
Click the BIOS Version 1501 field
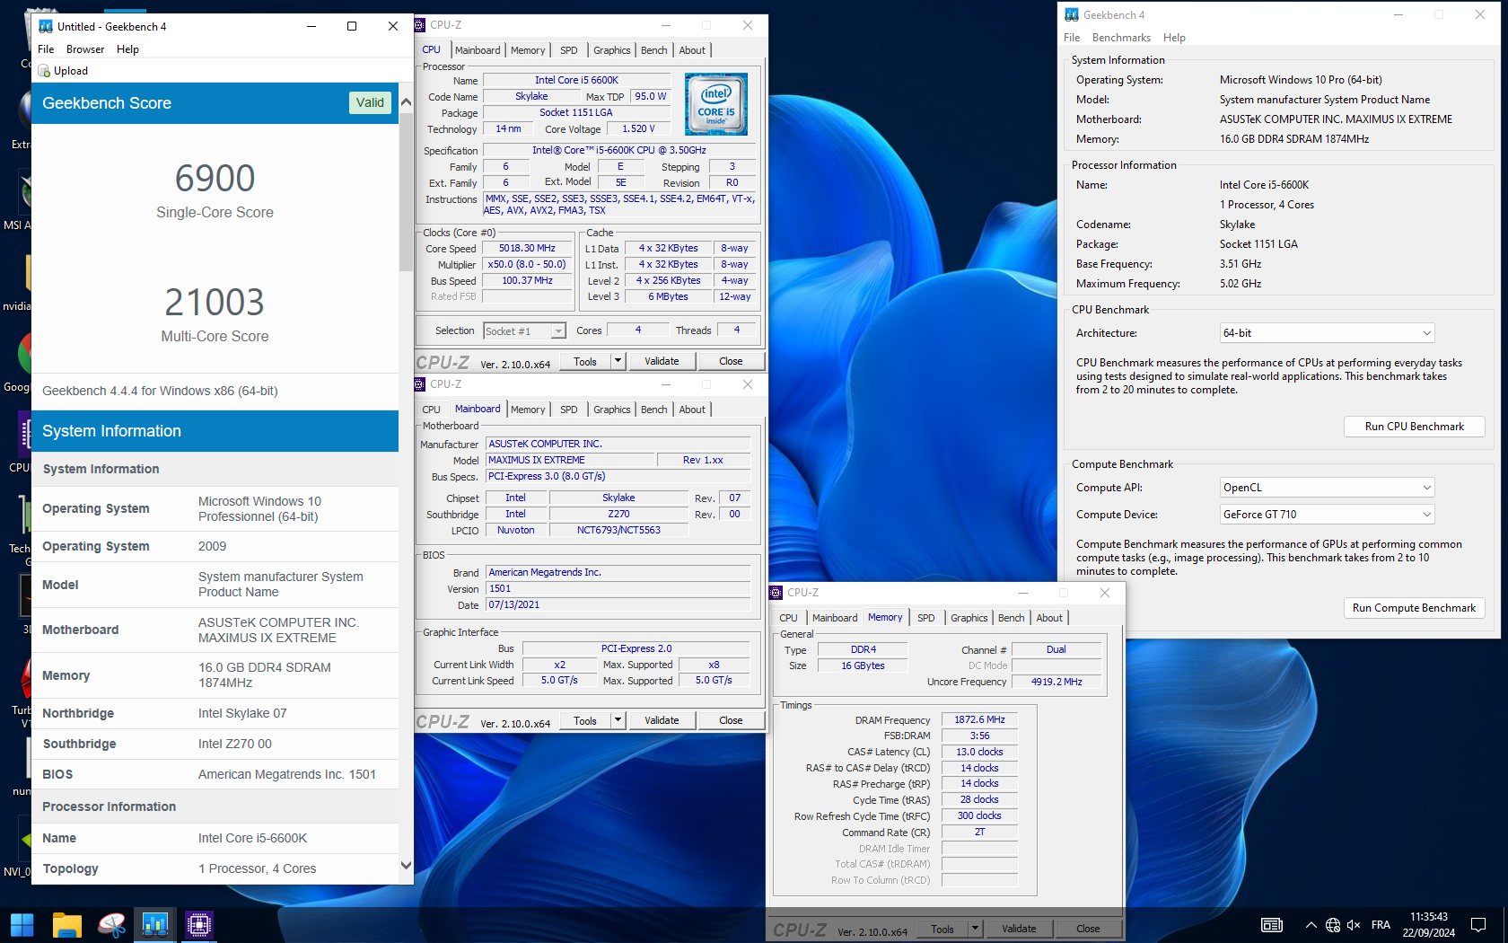click(618, 589)
